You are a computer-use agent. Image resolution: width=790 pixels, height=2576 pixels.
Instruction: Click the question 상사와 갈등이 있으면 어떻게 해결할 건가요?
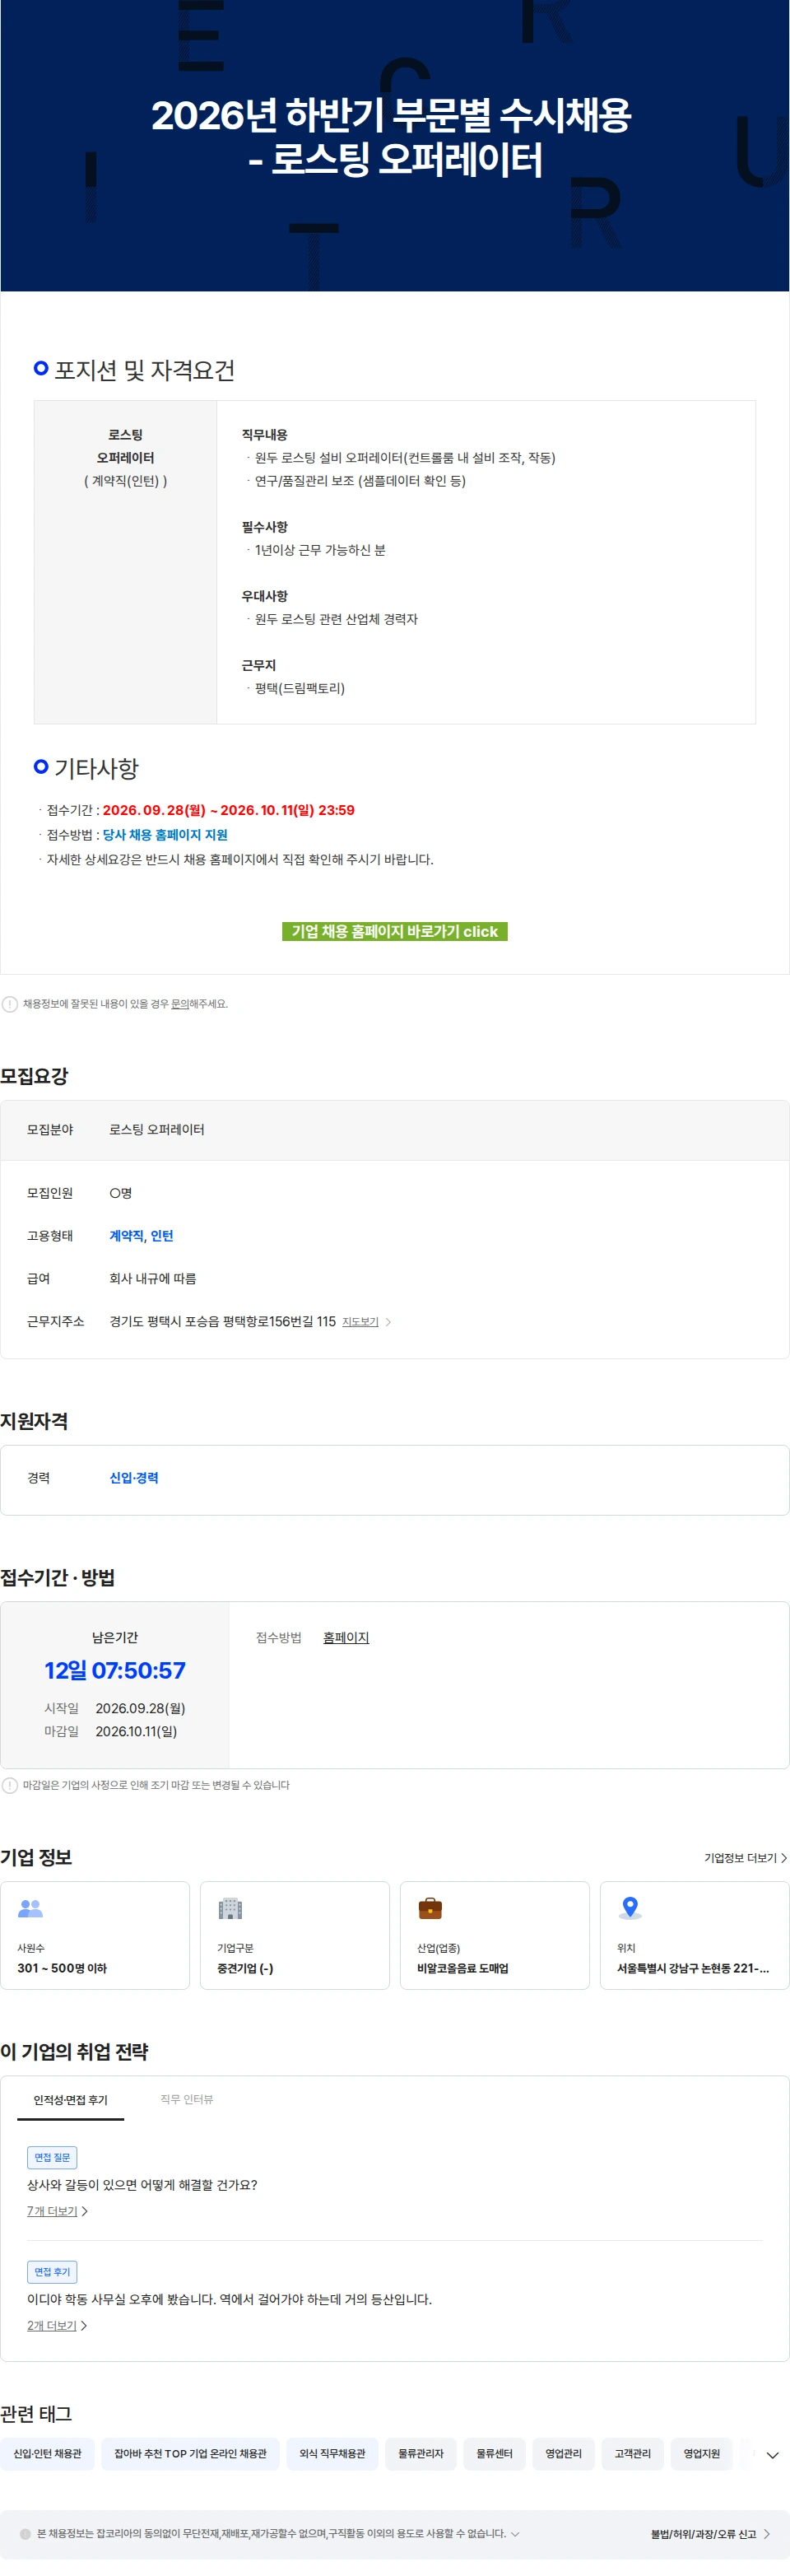pos(142,2185)
